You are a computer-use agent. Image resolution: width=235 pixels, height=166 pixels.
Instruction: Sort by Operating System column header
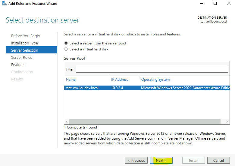point(155,80)
